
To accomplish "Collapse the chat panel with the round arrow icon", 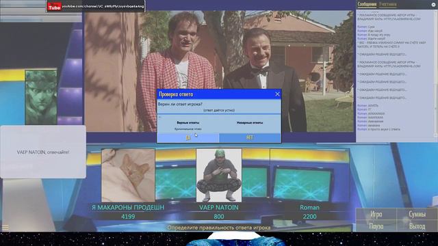I will tap(434, 5).
